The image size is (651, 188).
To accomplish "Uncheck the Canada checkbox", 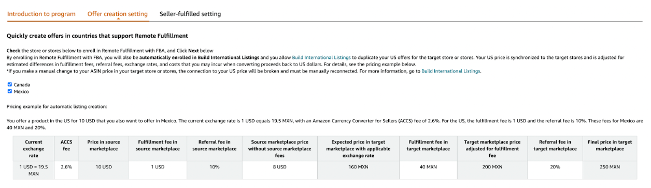I will pos(9,84).
